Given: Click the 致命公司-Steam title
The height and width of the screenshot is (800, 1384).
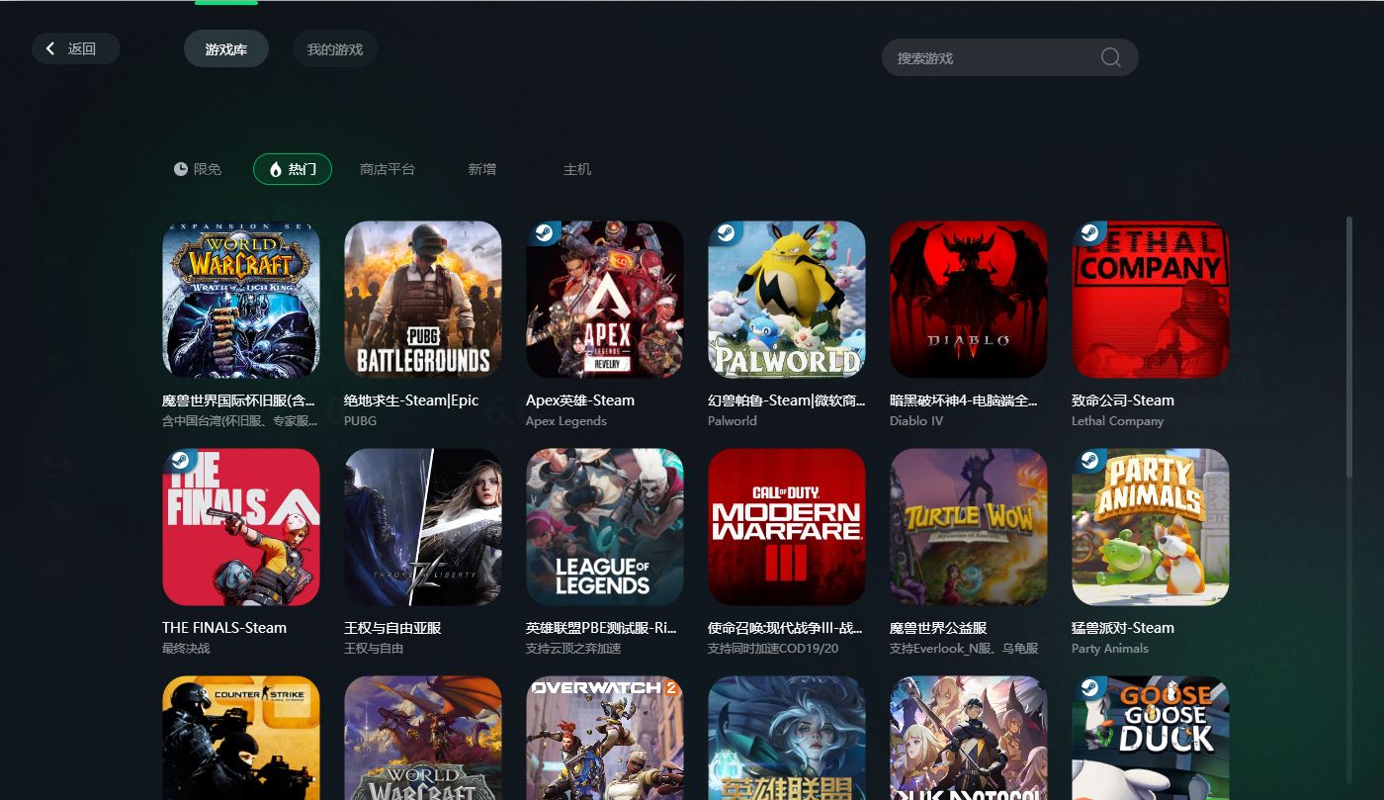Looking at the screenshot, I should coord(1123,400).
